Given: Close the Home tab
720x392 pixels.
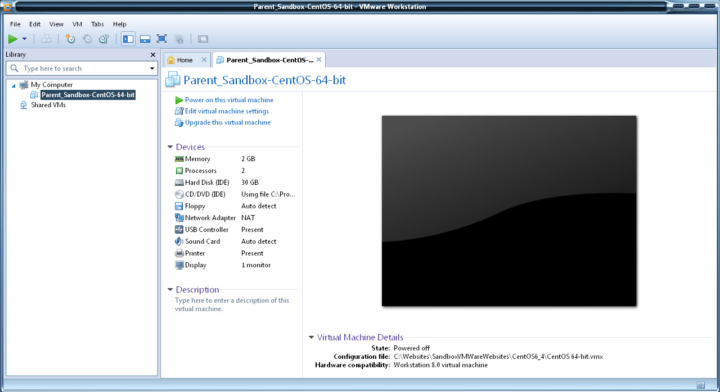Looking at the screenshot, I should pos(204,60).
